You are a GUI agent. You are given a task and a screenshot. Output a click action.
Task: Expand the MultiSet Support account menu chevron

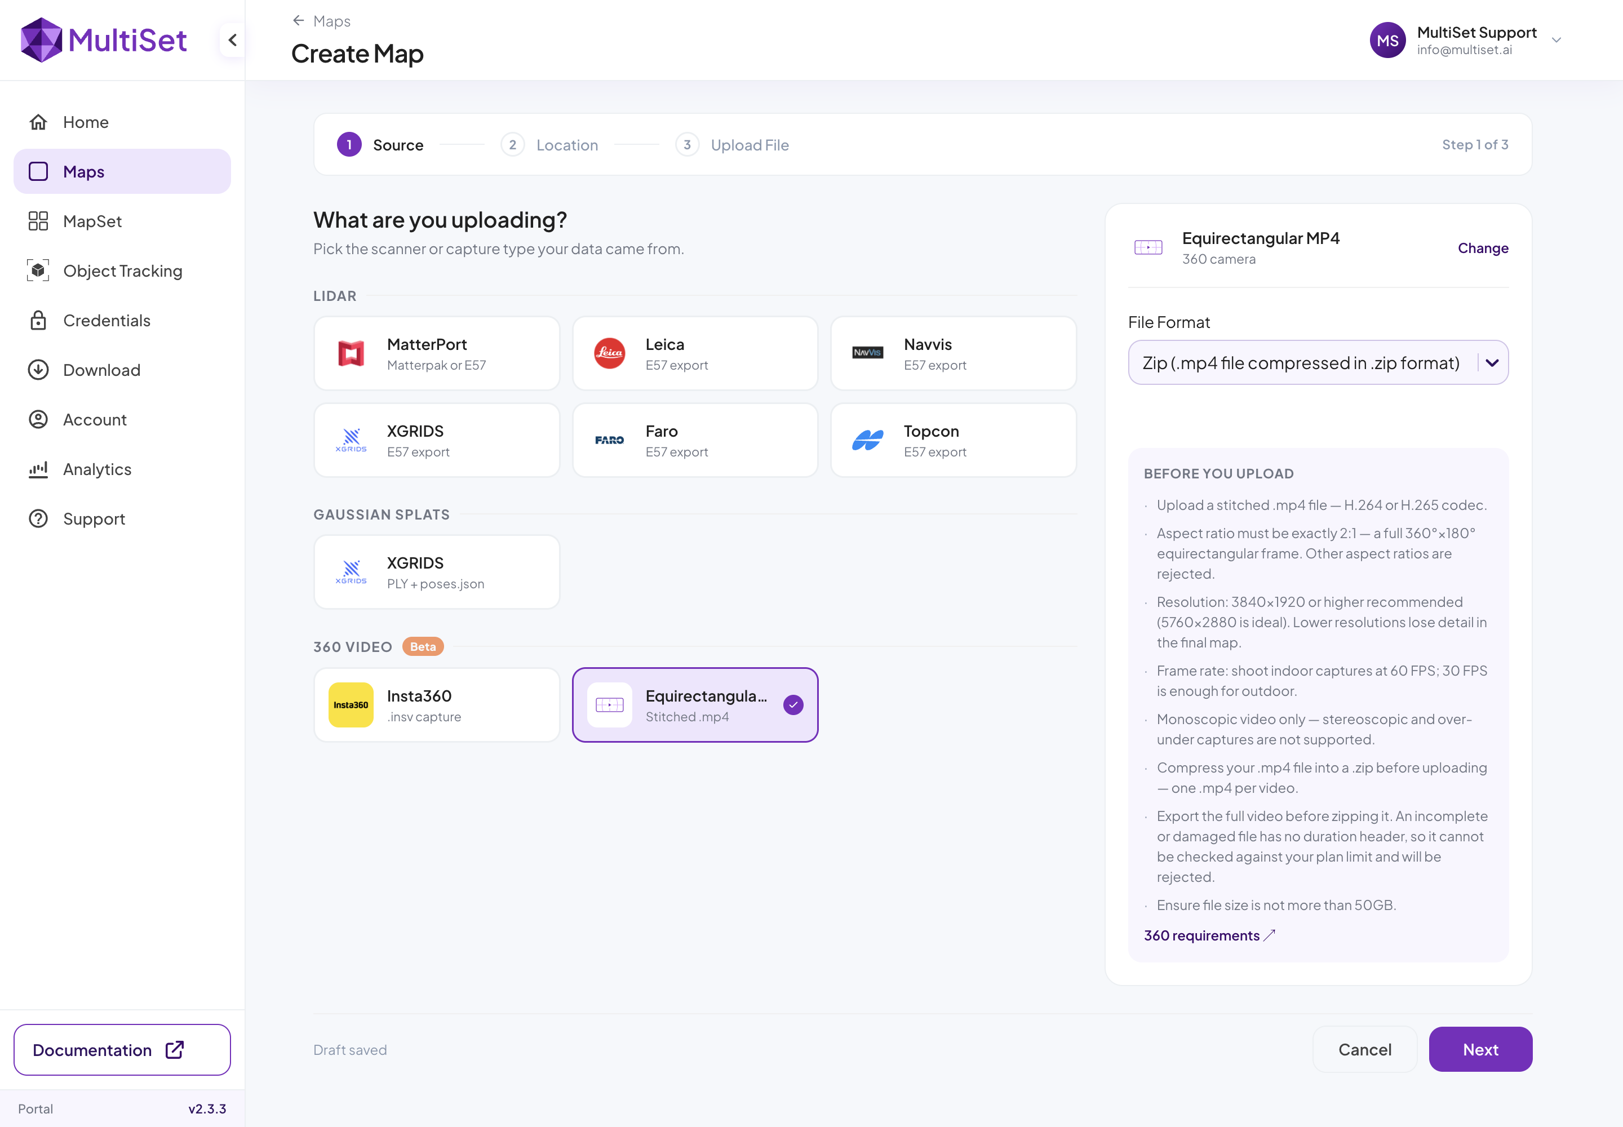tap(1556, 40)
